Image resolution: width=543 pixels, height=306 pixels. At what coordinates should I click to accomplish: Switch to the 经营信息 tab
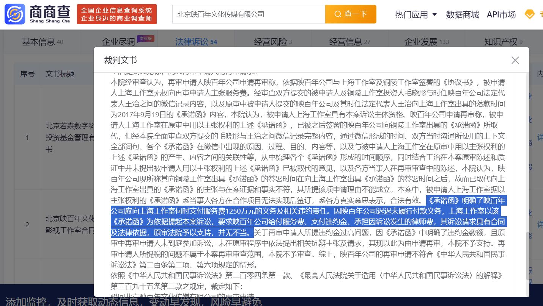click(x=349, y=42)
